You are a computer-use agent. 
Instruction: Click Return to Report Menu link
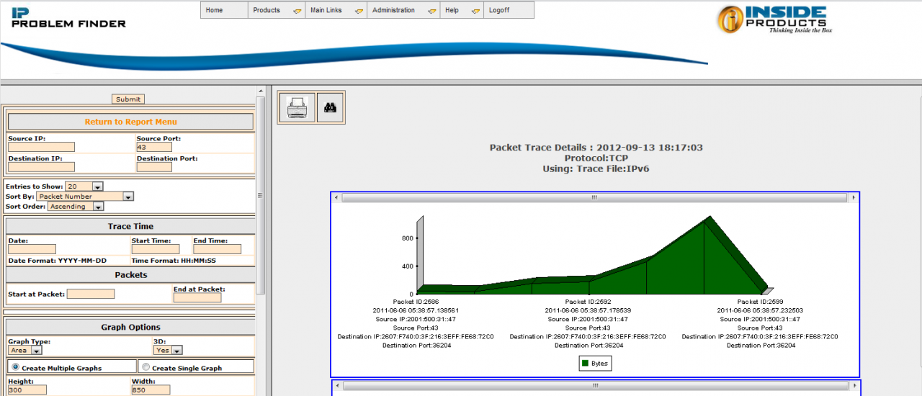pyautogui.click(x=130, y=122)
